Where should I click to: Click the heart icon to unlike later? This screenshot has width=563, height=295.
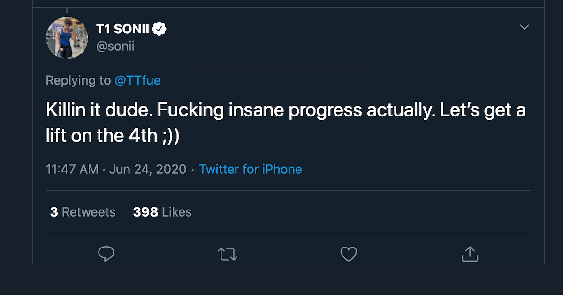coord(348,254)
